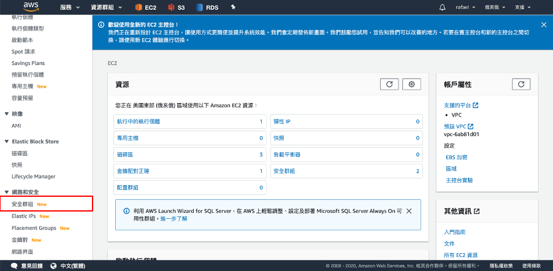Viewport: 553px width, 271px height.
Task: Refresh the 資源 panel
Action: (x=389, y=85)
